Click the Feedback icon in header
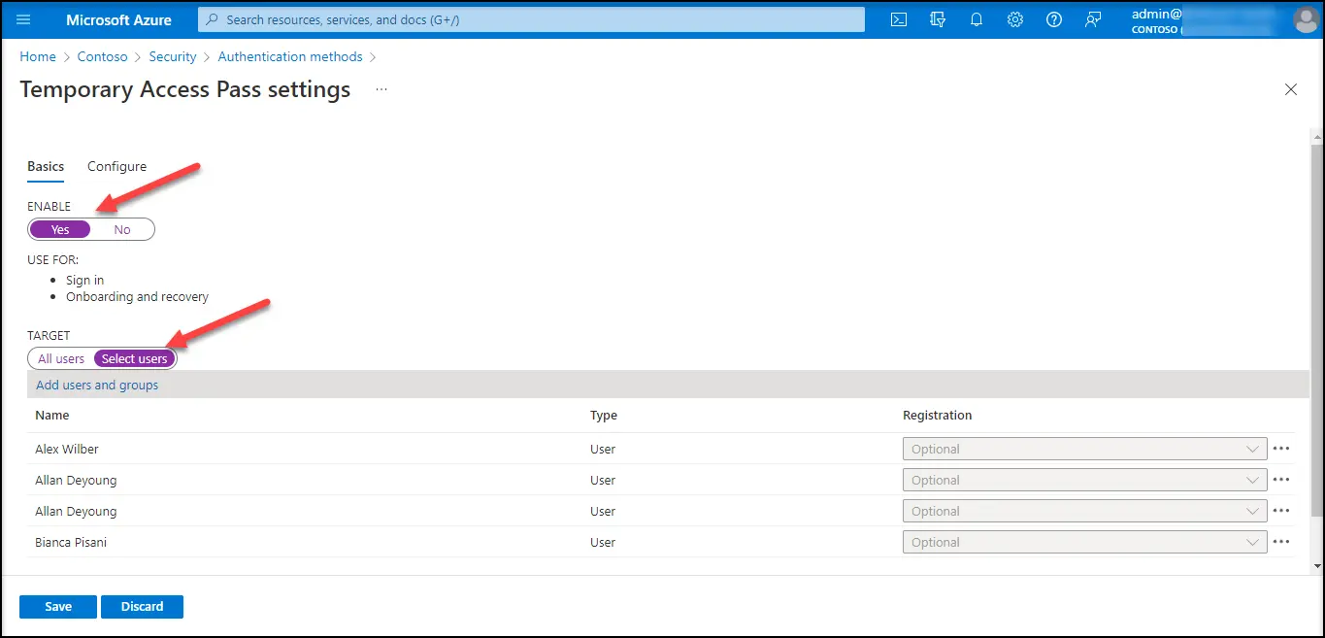The width and height of the screenshot is (1325, 638). point(1093,19)
